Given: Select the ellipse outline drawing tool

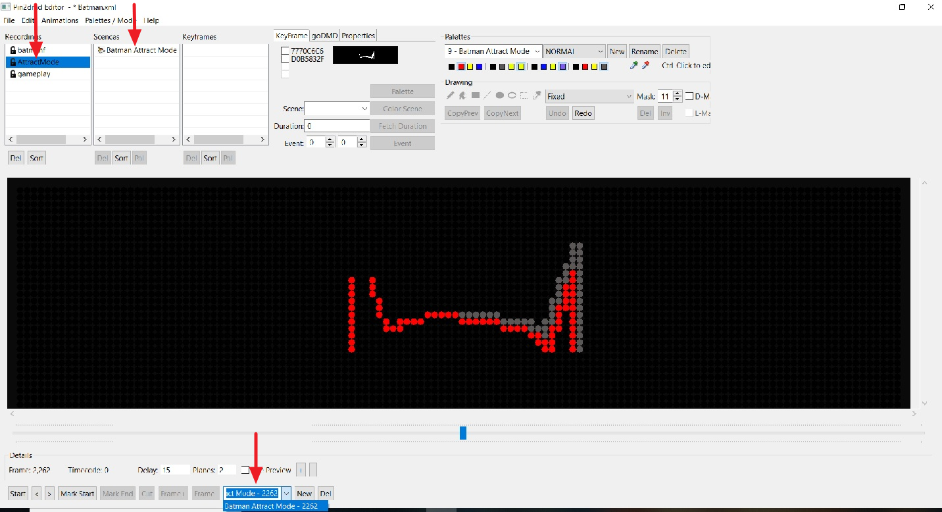Looking at the screenshot, I should 512,95.
